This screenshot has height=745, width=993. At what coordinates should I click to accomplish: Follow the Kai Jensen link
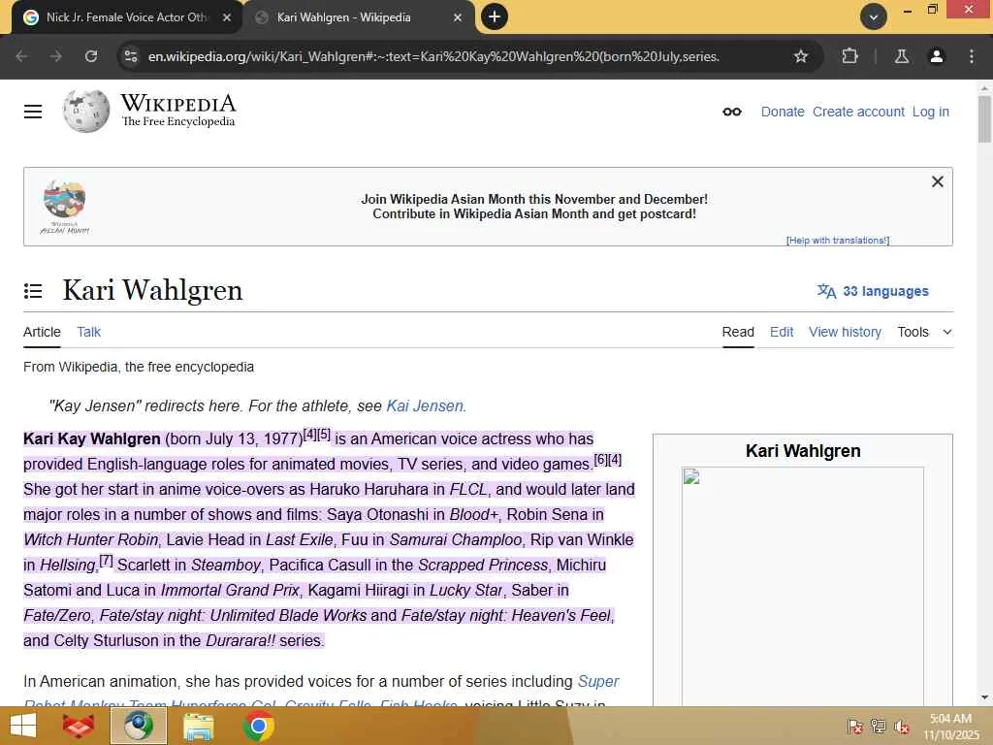pyautogui.click(x=425, y=406)
